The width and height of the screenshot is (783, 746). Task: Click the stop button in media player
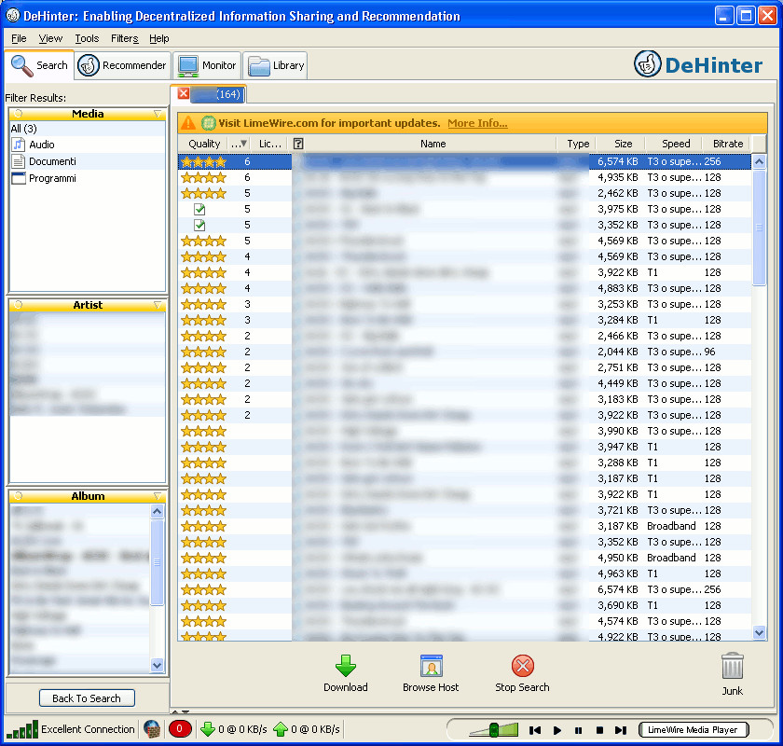click(x=599, y=730)
